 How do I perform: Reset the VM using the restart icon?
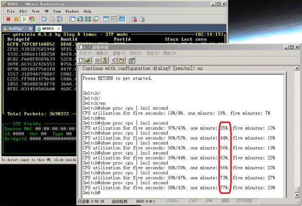coord(32,19)
